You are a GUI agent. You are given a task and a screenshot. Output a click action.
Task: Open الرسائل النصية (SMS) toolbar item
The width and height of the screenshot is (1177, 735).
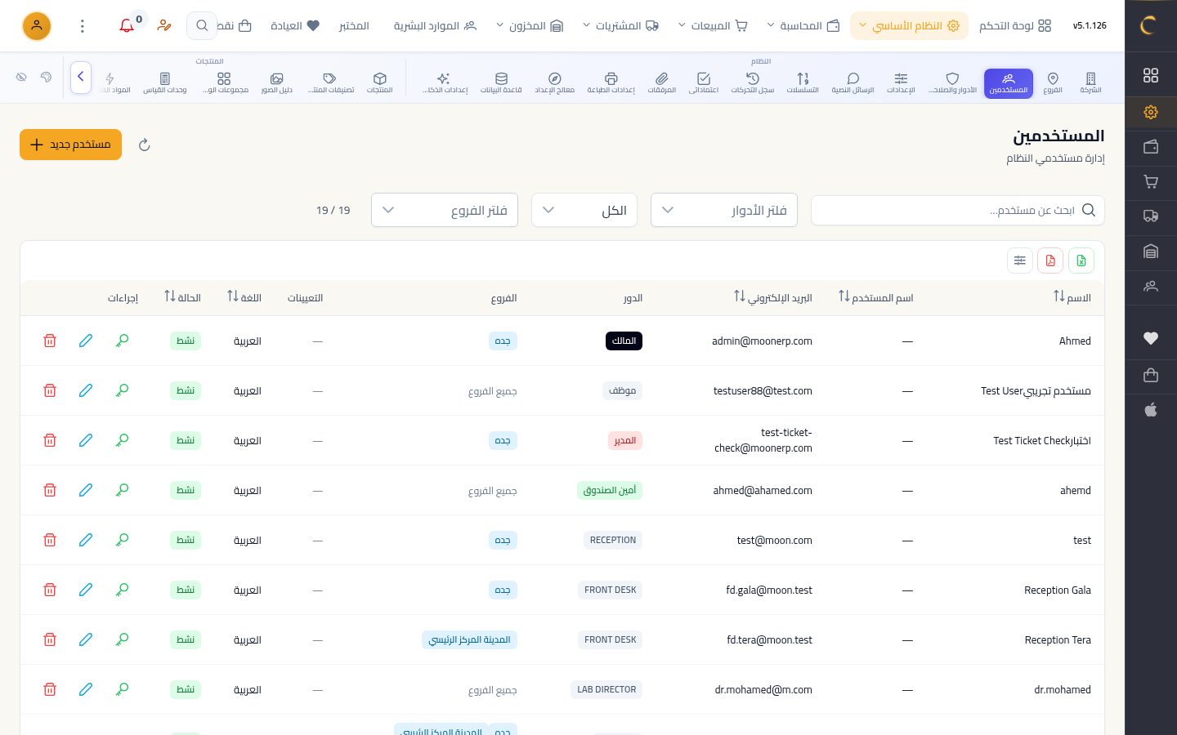(853, 82)
